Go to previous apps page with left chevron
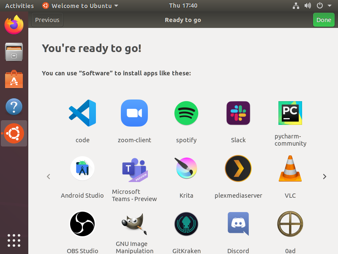This screenshot has width=338, height=254. [49, 177]
